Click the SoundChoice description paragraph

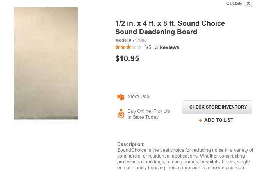185,159
